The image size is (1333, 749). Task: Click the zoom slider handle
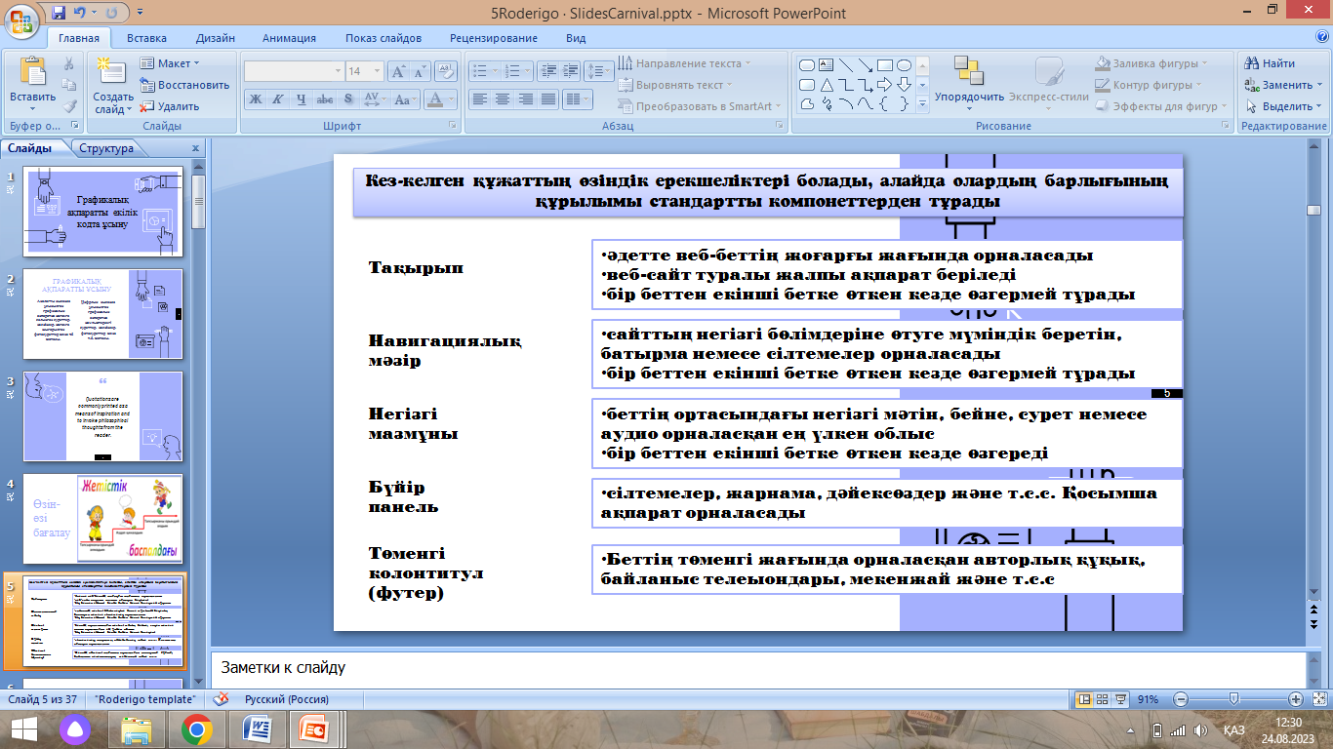pyautogui.click(x=1234, y=699)
